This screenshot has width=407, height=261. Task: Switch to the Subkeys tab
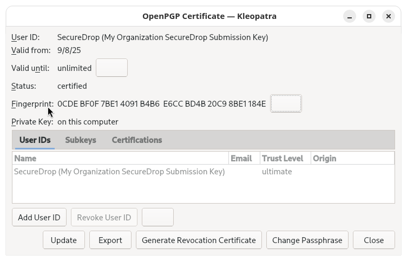point(81,140)
